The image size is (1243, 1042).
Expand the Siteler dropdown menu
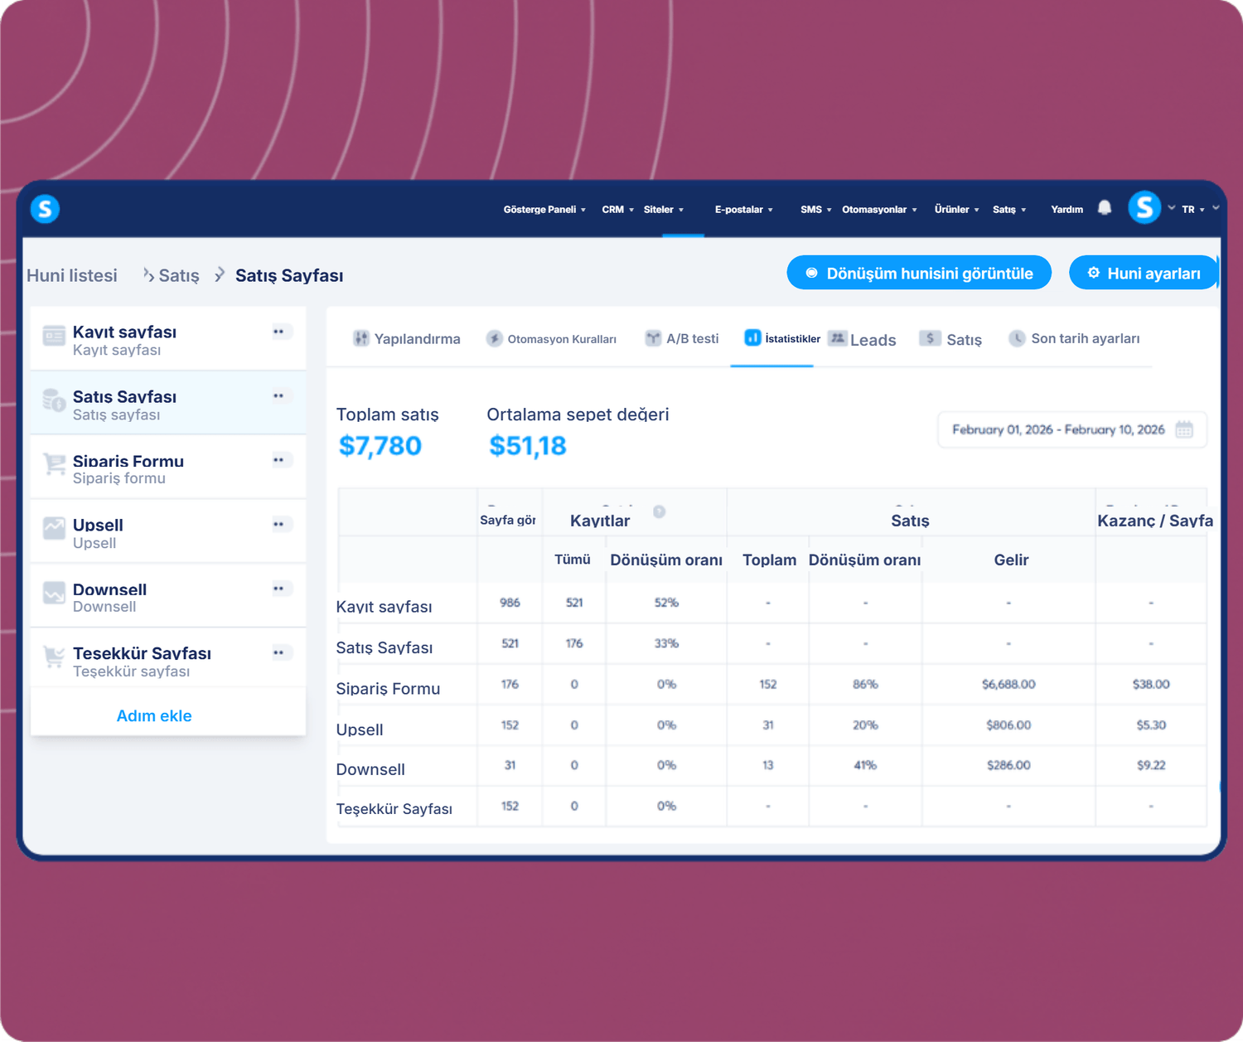[664, 210]
